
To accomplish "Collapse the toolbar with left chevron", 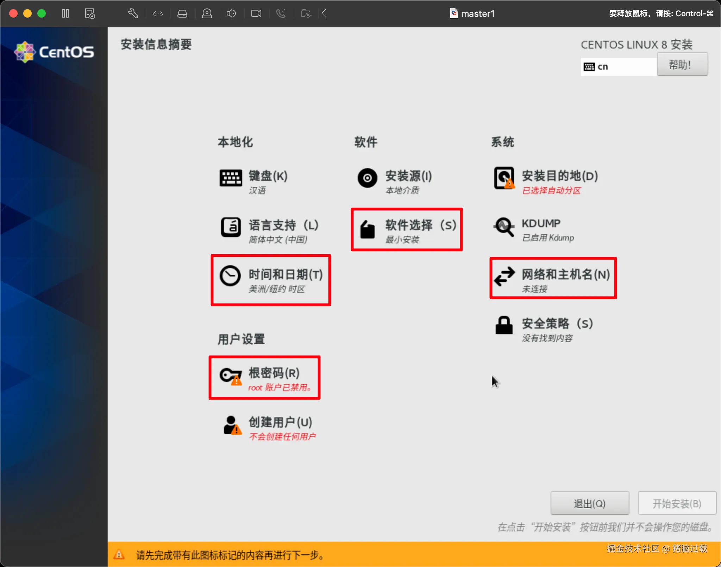I will coord(324,14).
